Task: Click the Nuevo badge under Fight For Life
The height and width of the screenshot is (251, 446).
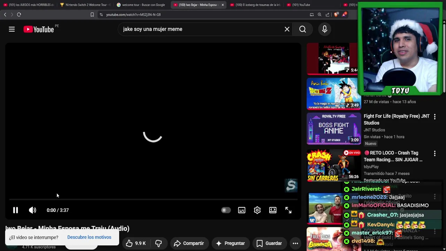Action: tap(370, 144)
